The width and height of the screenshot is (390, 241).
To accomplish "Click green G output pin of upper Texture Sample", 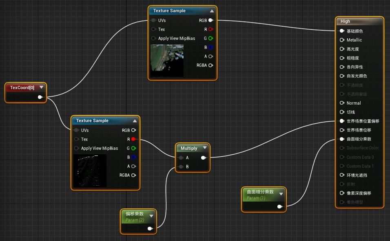I will pos(211,38).
